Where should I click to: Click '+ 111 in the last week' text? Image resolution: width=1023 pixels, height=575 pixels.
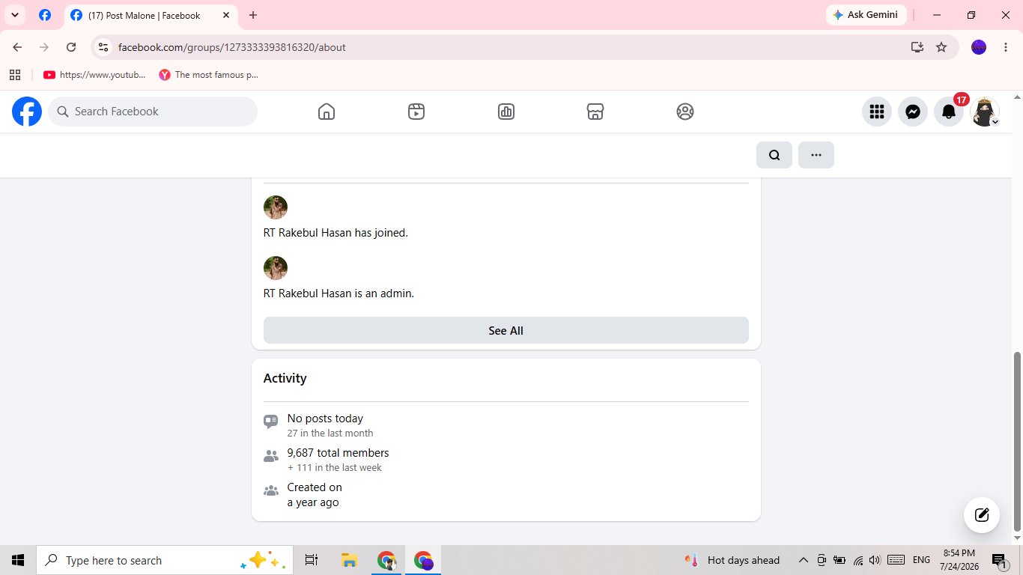coord(335,468)
